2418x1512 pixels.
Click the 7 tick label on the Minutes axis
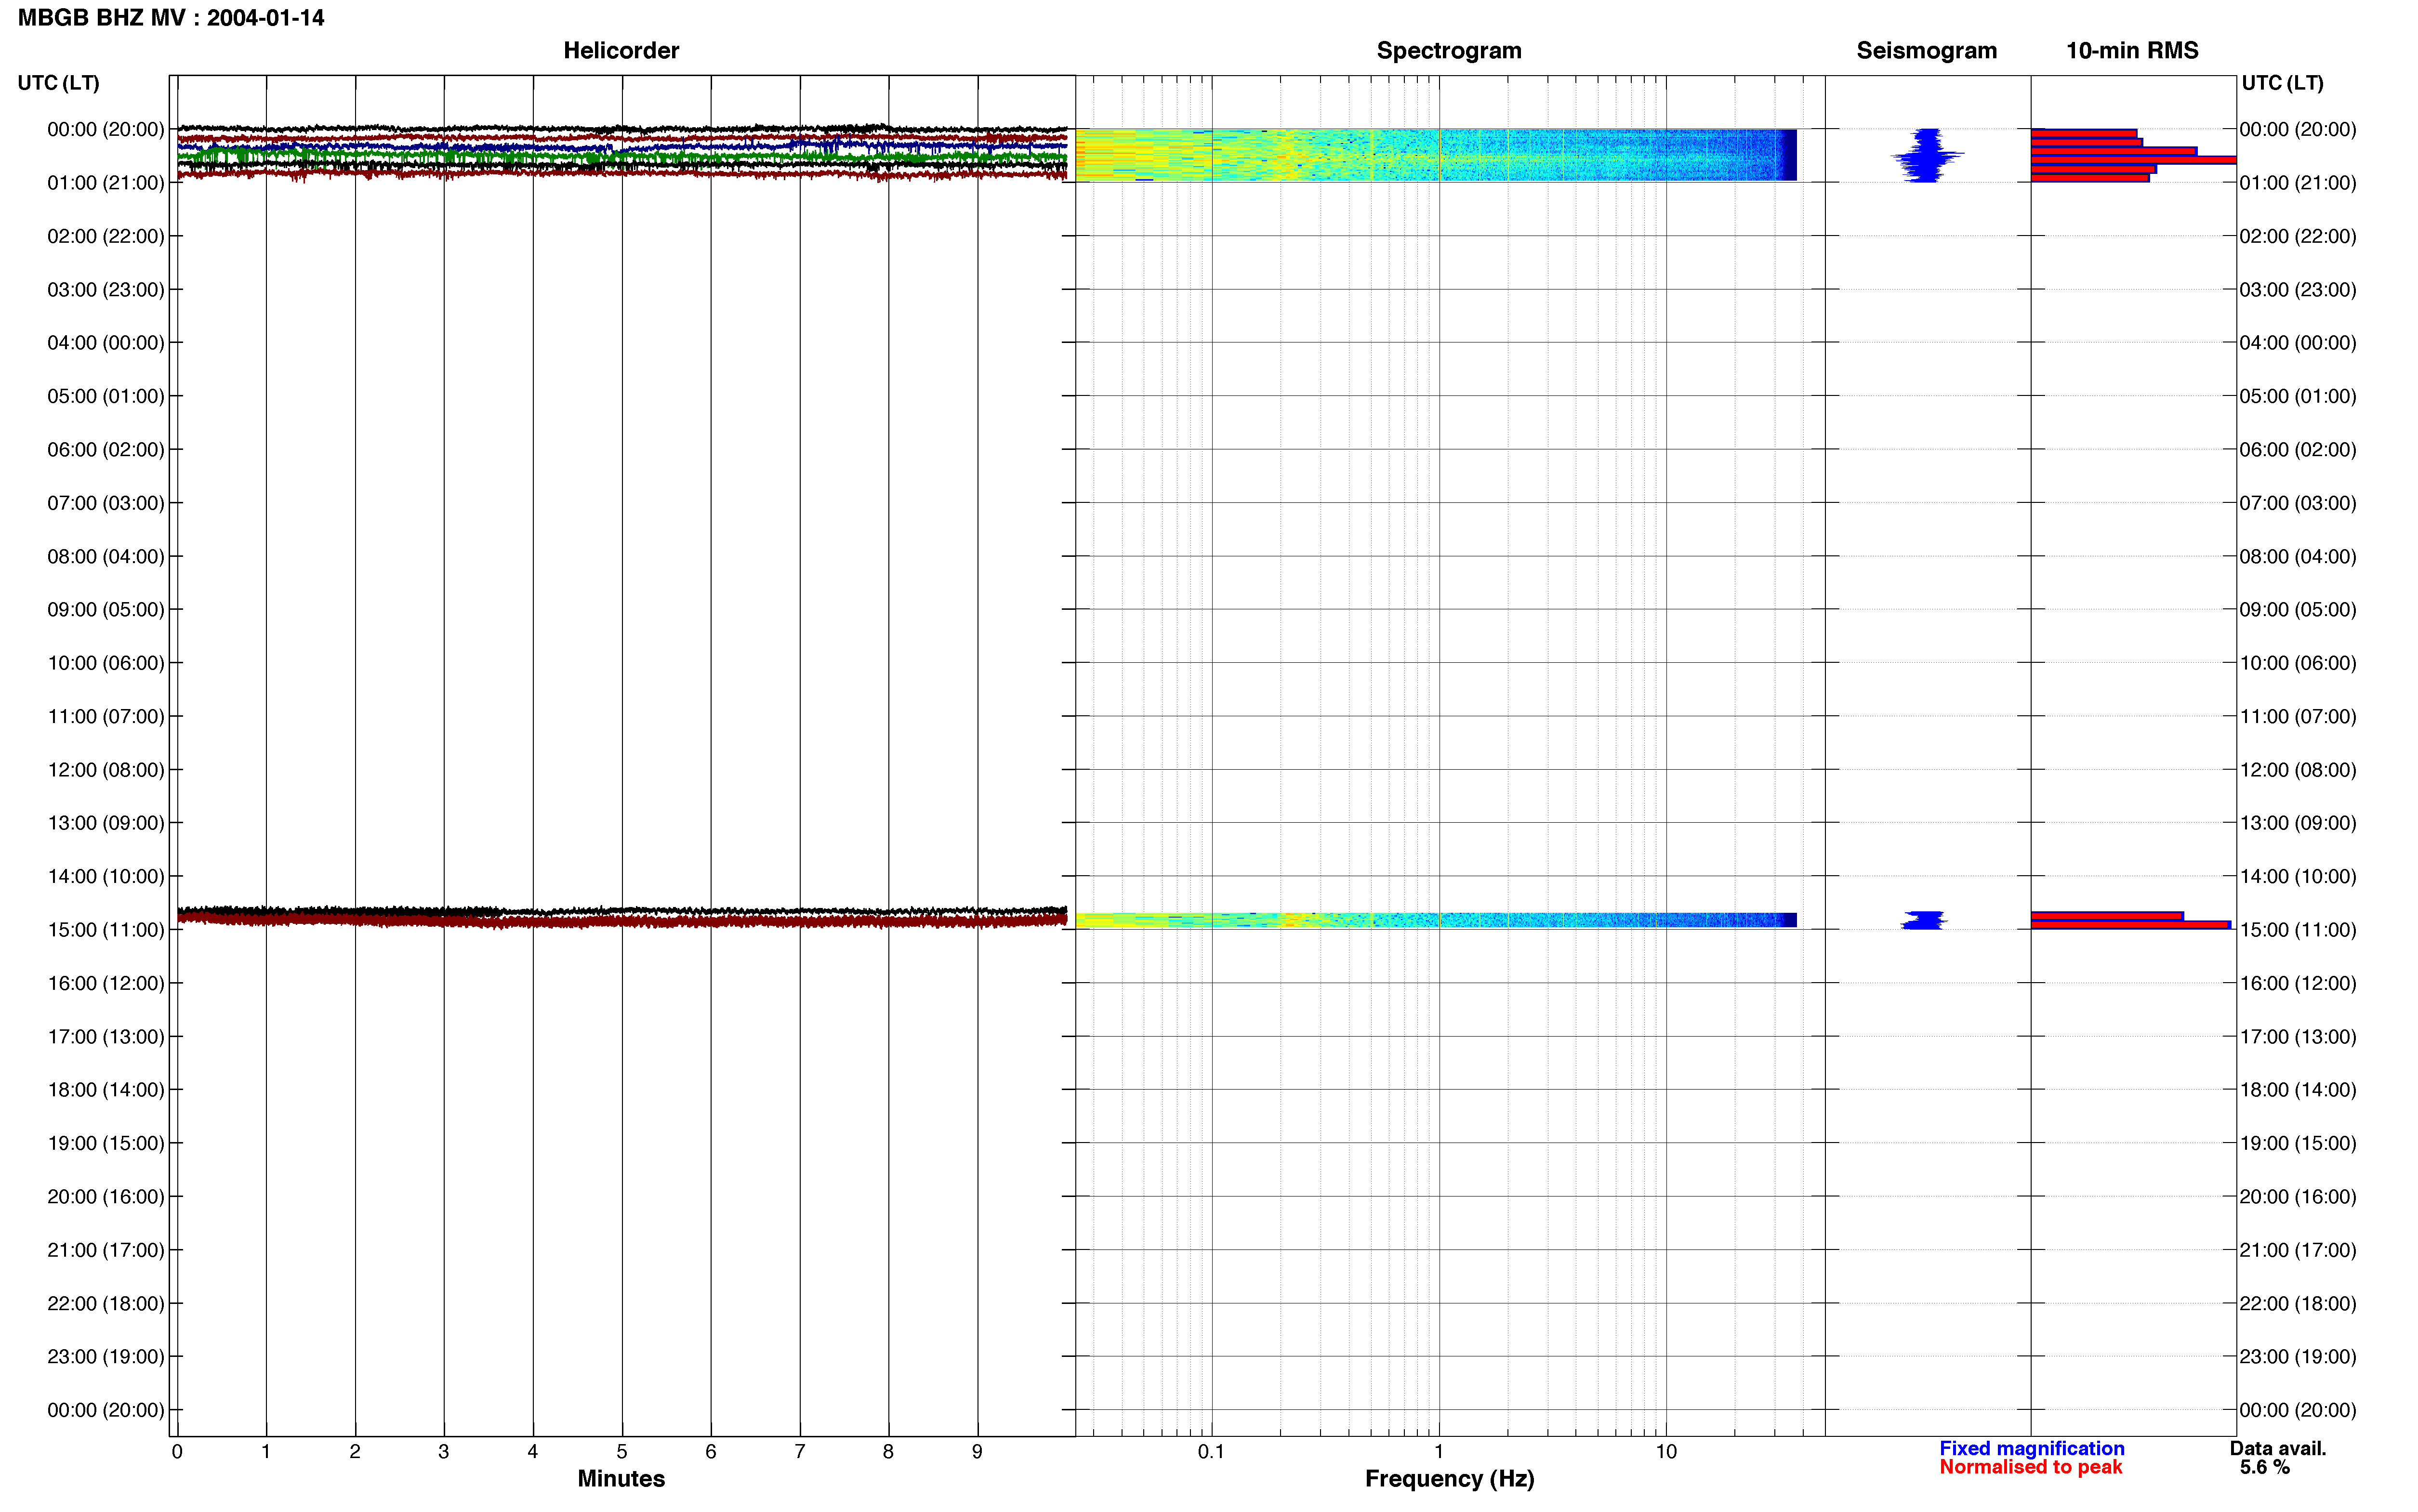tap(800, 1452)
